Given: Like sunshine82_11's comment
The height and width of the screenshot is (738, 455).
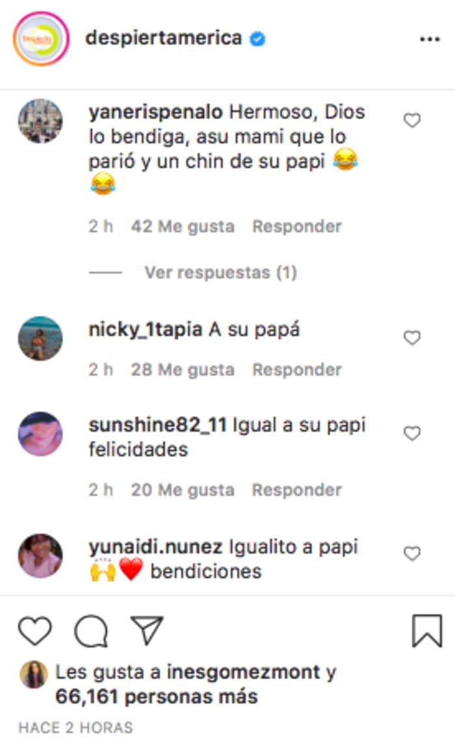Looking at the screenshot, I should click(412, 433).
